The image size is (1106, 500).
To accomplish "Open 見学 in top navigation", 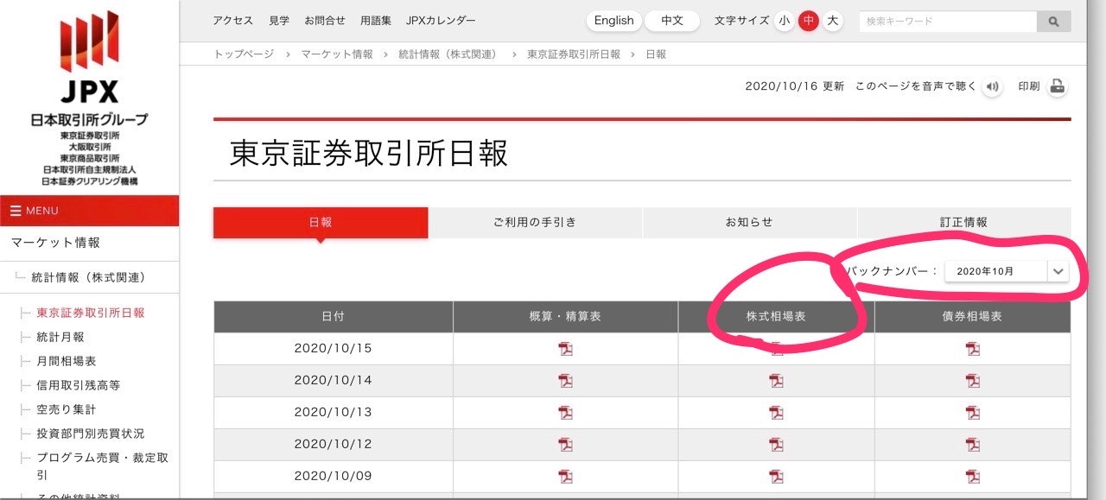I will point(279,21).
